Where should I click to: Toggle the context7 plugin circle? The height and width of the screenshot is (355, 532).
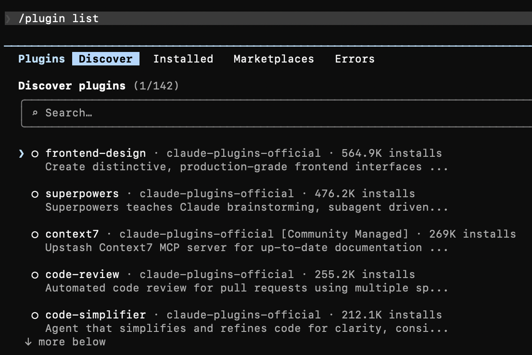(x=35, y=235)
